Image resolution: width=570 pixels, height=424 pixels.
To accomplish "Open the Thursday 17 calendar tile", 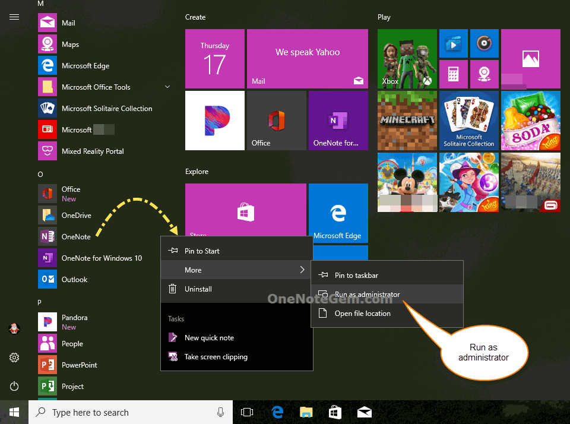I will point(215,59).
